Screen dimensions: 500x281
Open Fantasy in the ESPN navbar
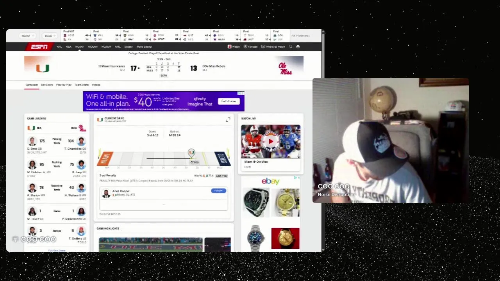(251, 47)
